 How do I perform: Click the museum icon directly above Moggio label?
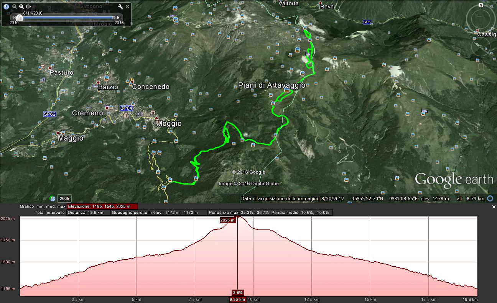pyautogui.click(x=157, y=121)
